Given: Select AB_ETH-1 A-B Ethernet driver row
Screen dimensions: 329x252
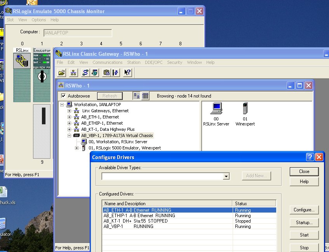Looking at the screenshot, I should click(189, 210).
